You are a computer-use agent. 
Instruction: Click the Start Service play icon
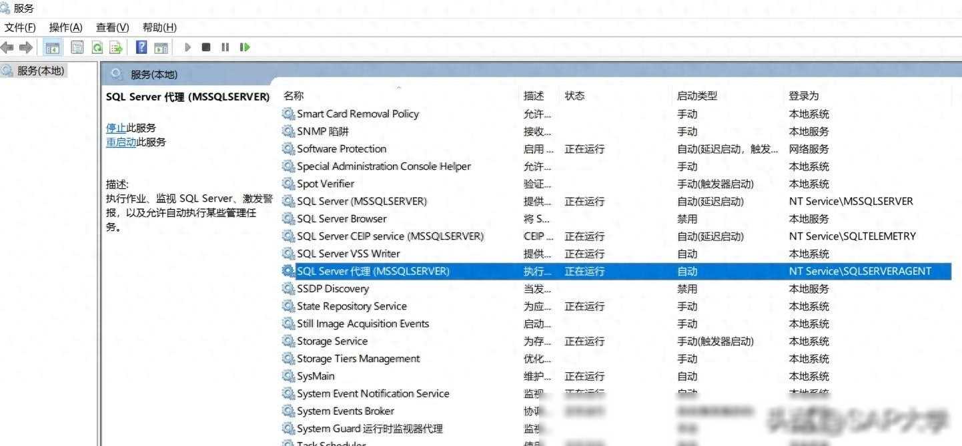pyautogui.click(x=188, y=47)
